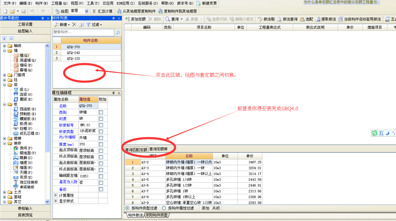Click the 关闭 button below quota list
The width and height of the screenshot is (396, 221).
click(x=216, y=208)
